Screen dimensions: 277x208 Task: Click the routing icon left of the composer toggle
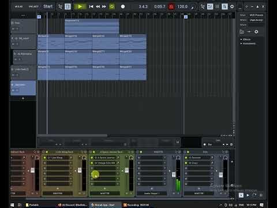pos(60,6)
